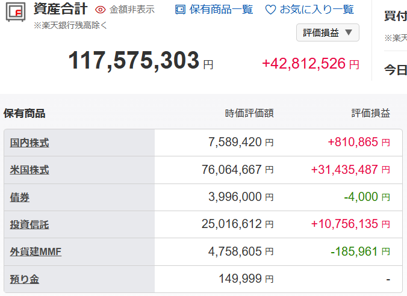Open the 預り金 link
Screen dimensions: 407x296
pyautogui.click(x=25, y=279)
